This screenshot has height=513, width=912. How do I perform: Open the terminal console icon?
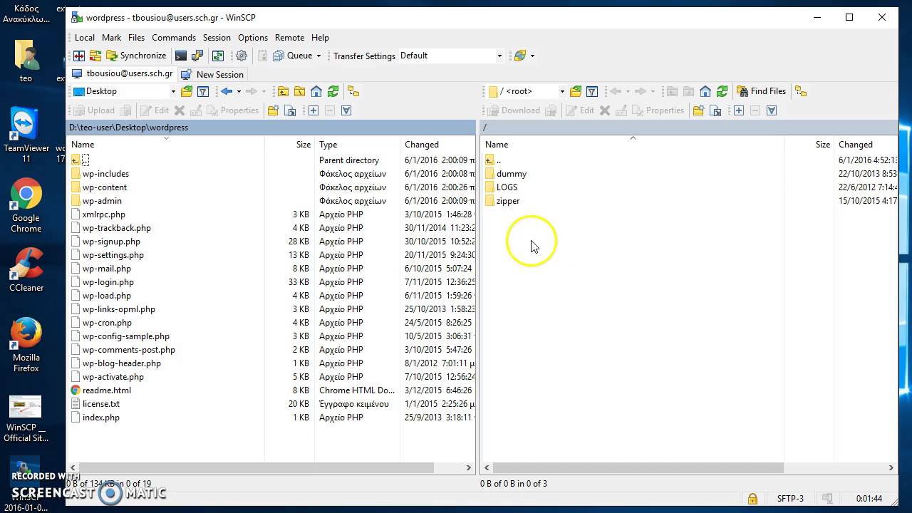tap(181, 56)
